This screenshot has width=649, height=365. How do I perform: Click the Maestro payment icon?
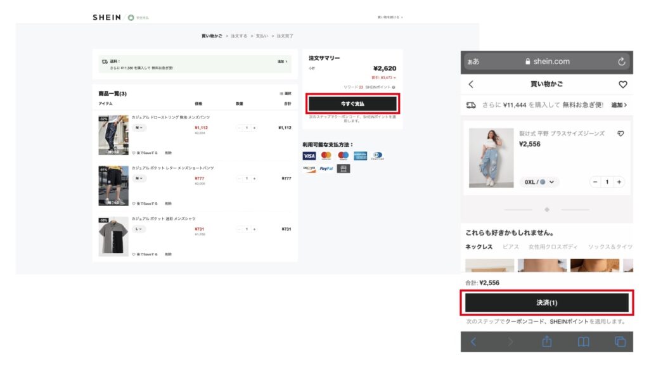343,156
